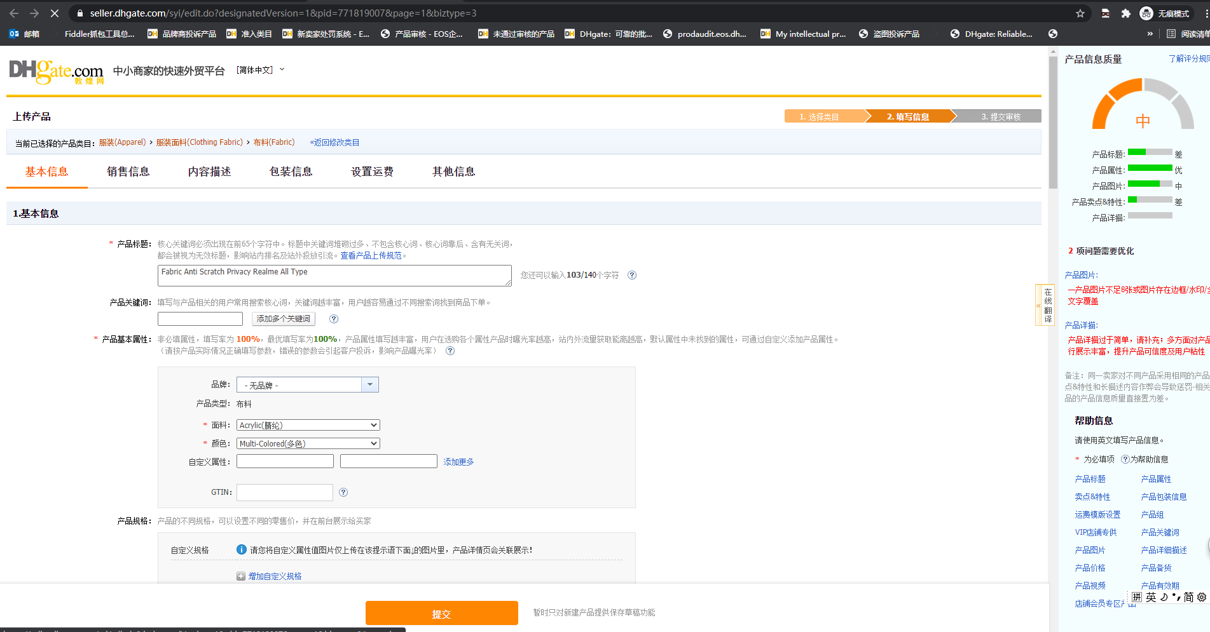Click the browser stop loading icon
This screenshot has height=632, width=1210.
[54, 13]
